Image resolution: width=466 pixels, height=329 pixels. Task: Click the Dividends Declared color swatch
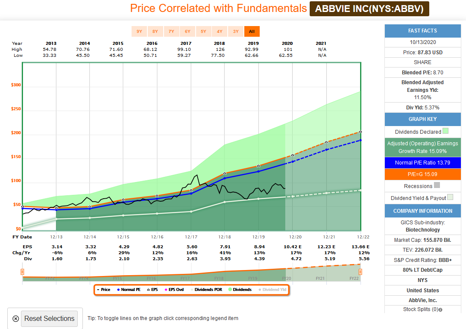445,131
